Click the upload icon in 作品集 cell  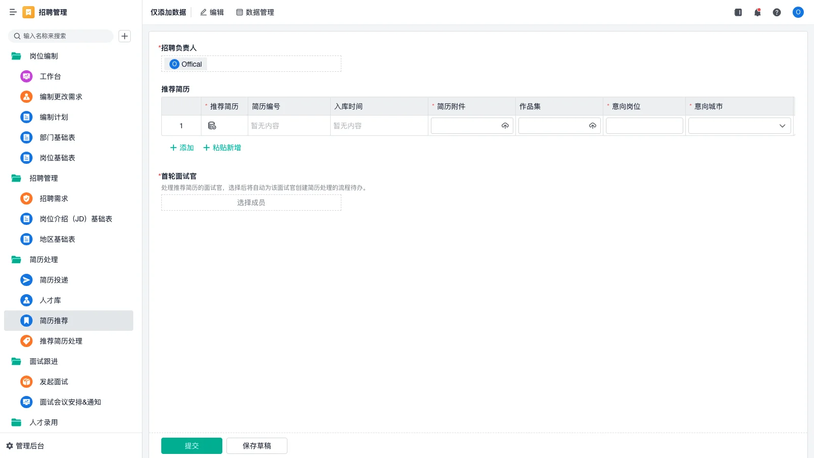(592, 126)
